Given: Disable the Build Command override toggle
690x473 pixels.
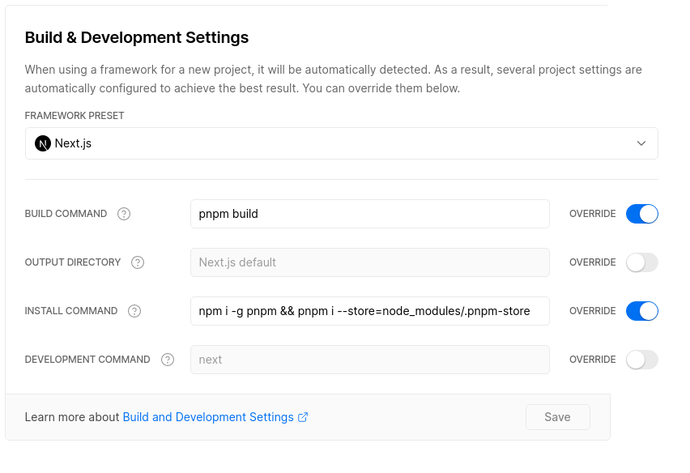Looking at the screenshot, I should point(642,214).
